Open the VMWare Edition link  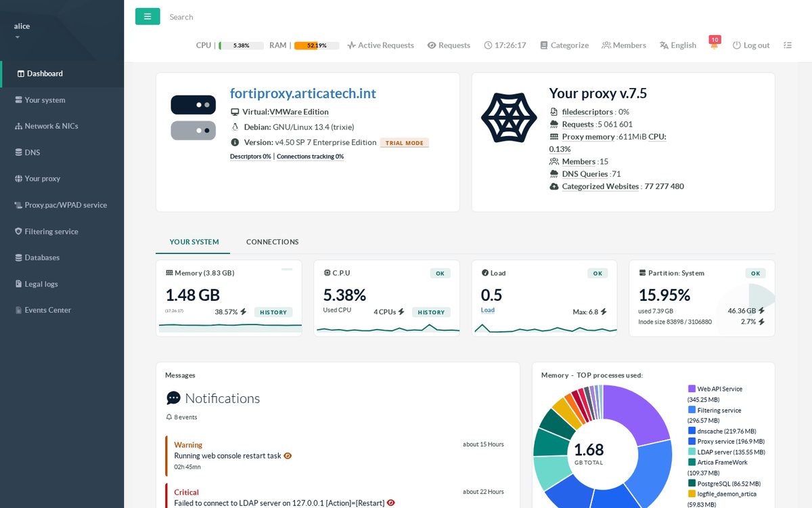tap(299, 112)
